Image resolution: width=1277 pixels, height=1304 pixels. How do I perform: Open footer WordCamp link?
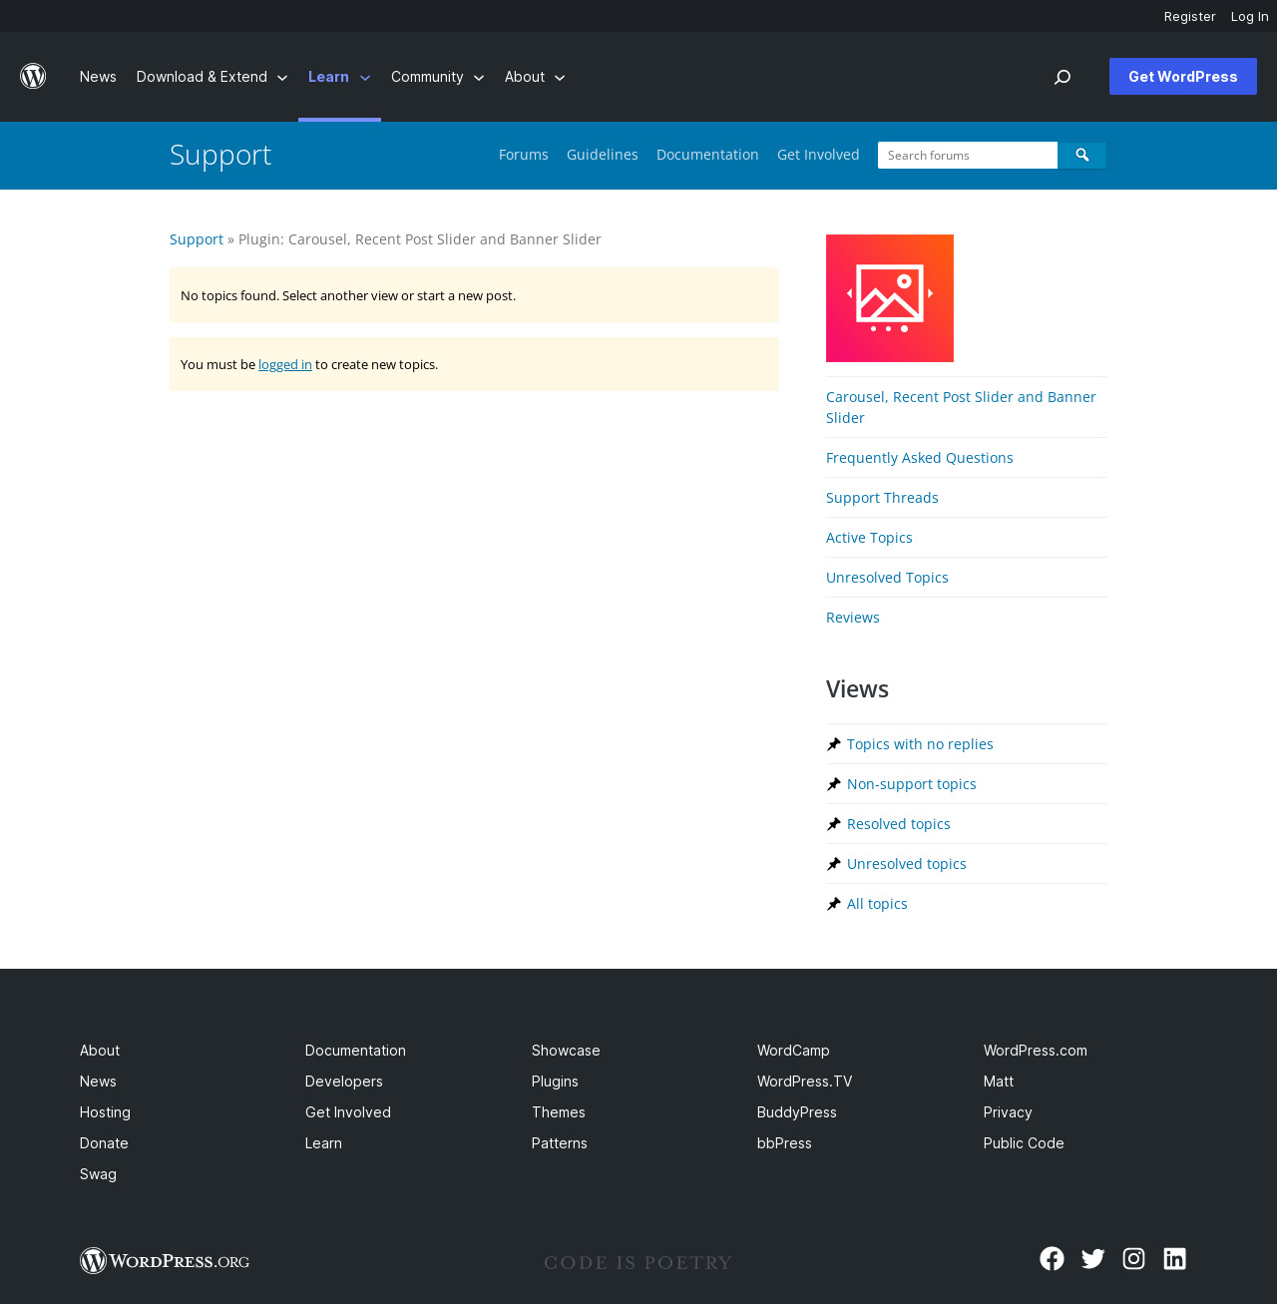pyautogui.click(x=793, y=1051)
